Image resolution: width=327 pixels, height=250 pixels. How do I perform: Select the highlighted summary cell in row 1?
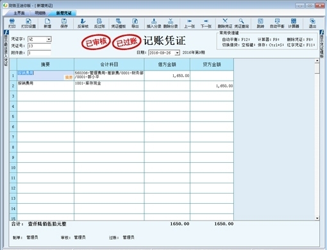click(x=46, y=76)
